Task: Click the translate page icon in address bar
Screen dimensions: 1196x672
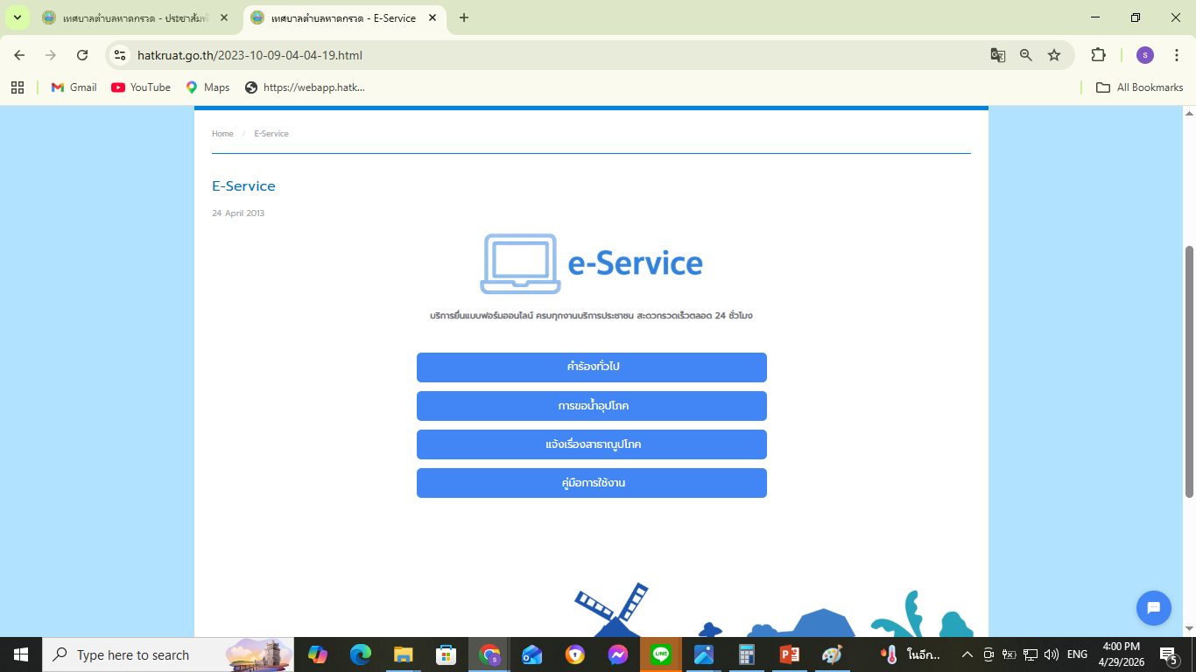Action: coord(997,55)
